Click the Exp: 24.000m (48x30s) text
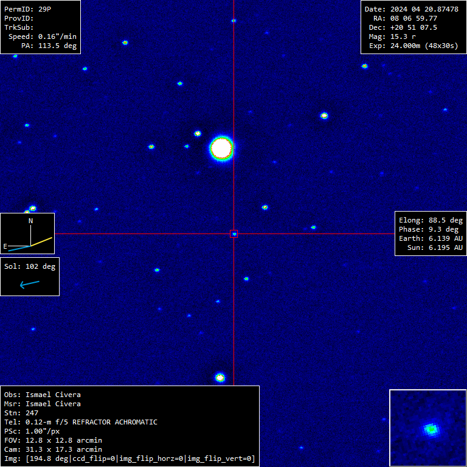This screenshot has height=467, width=467. [x=413, y=46]
